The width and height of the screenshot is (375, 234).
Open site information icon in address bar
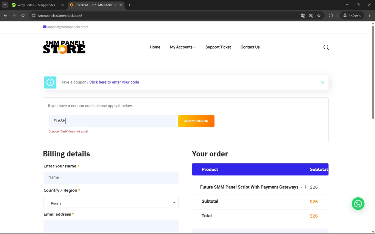coord(33,15)
